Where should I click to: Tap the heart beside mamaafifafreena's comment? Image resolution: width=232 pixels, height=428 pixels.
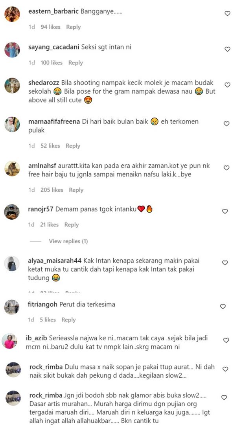(x=226, y=124)
